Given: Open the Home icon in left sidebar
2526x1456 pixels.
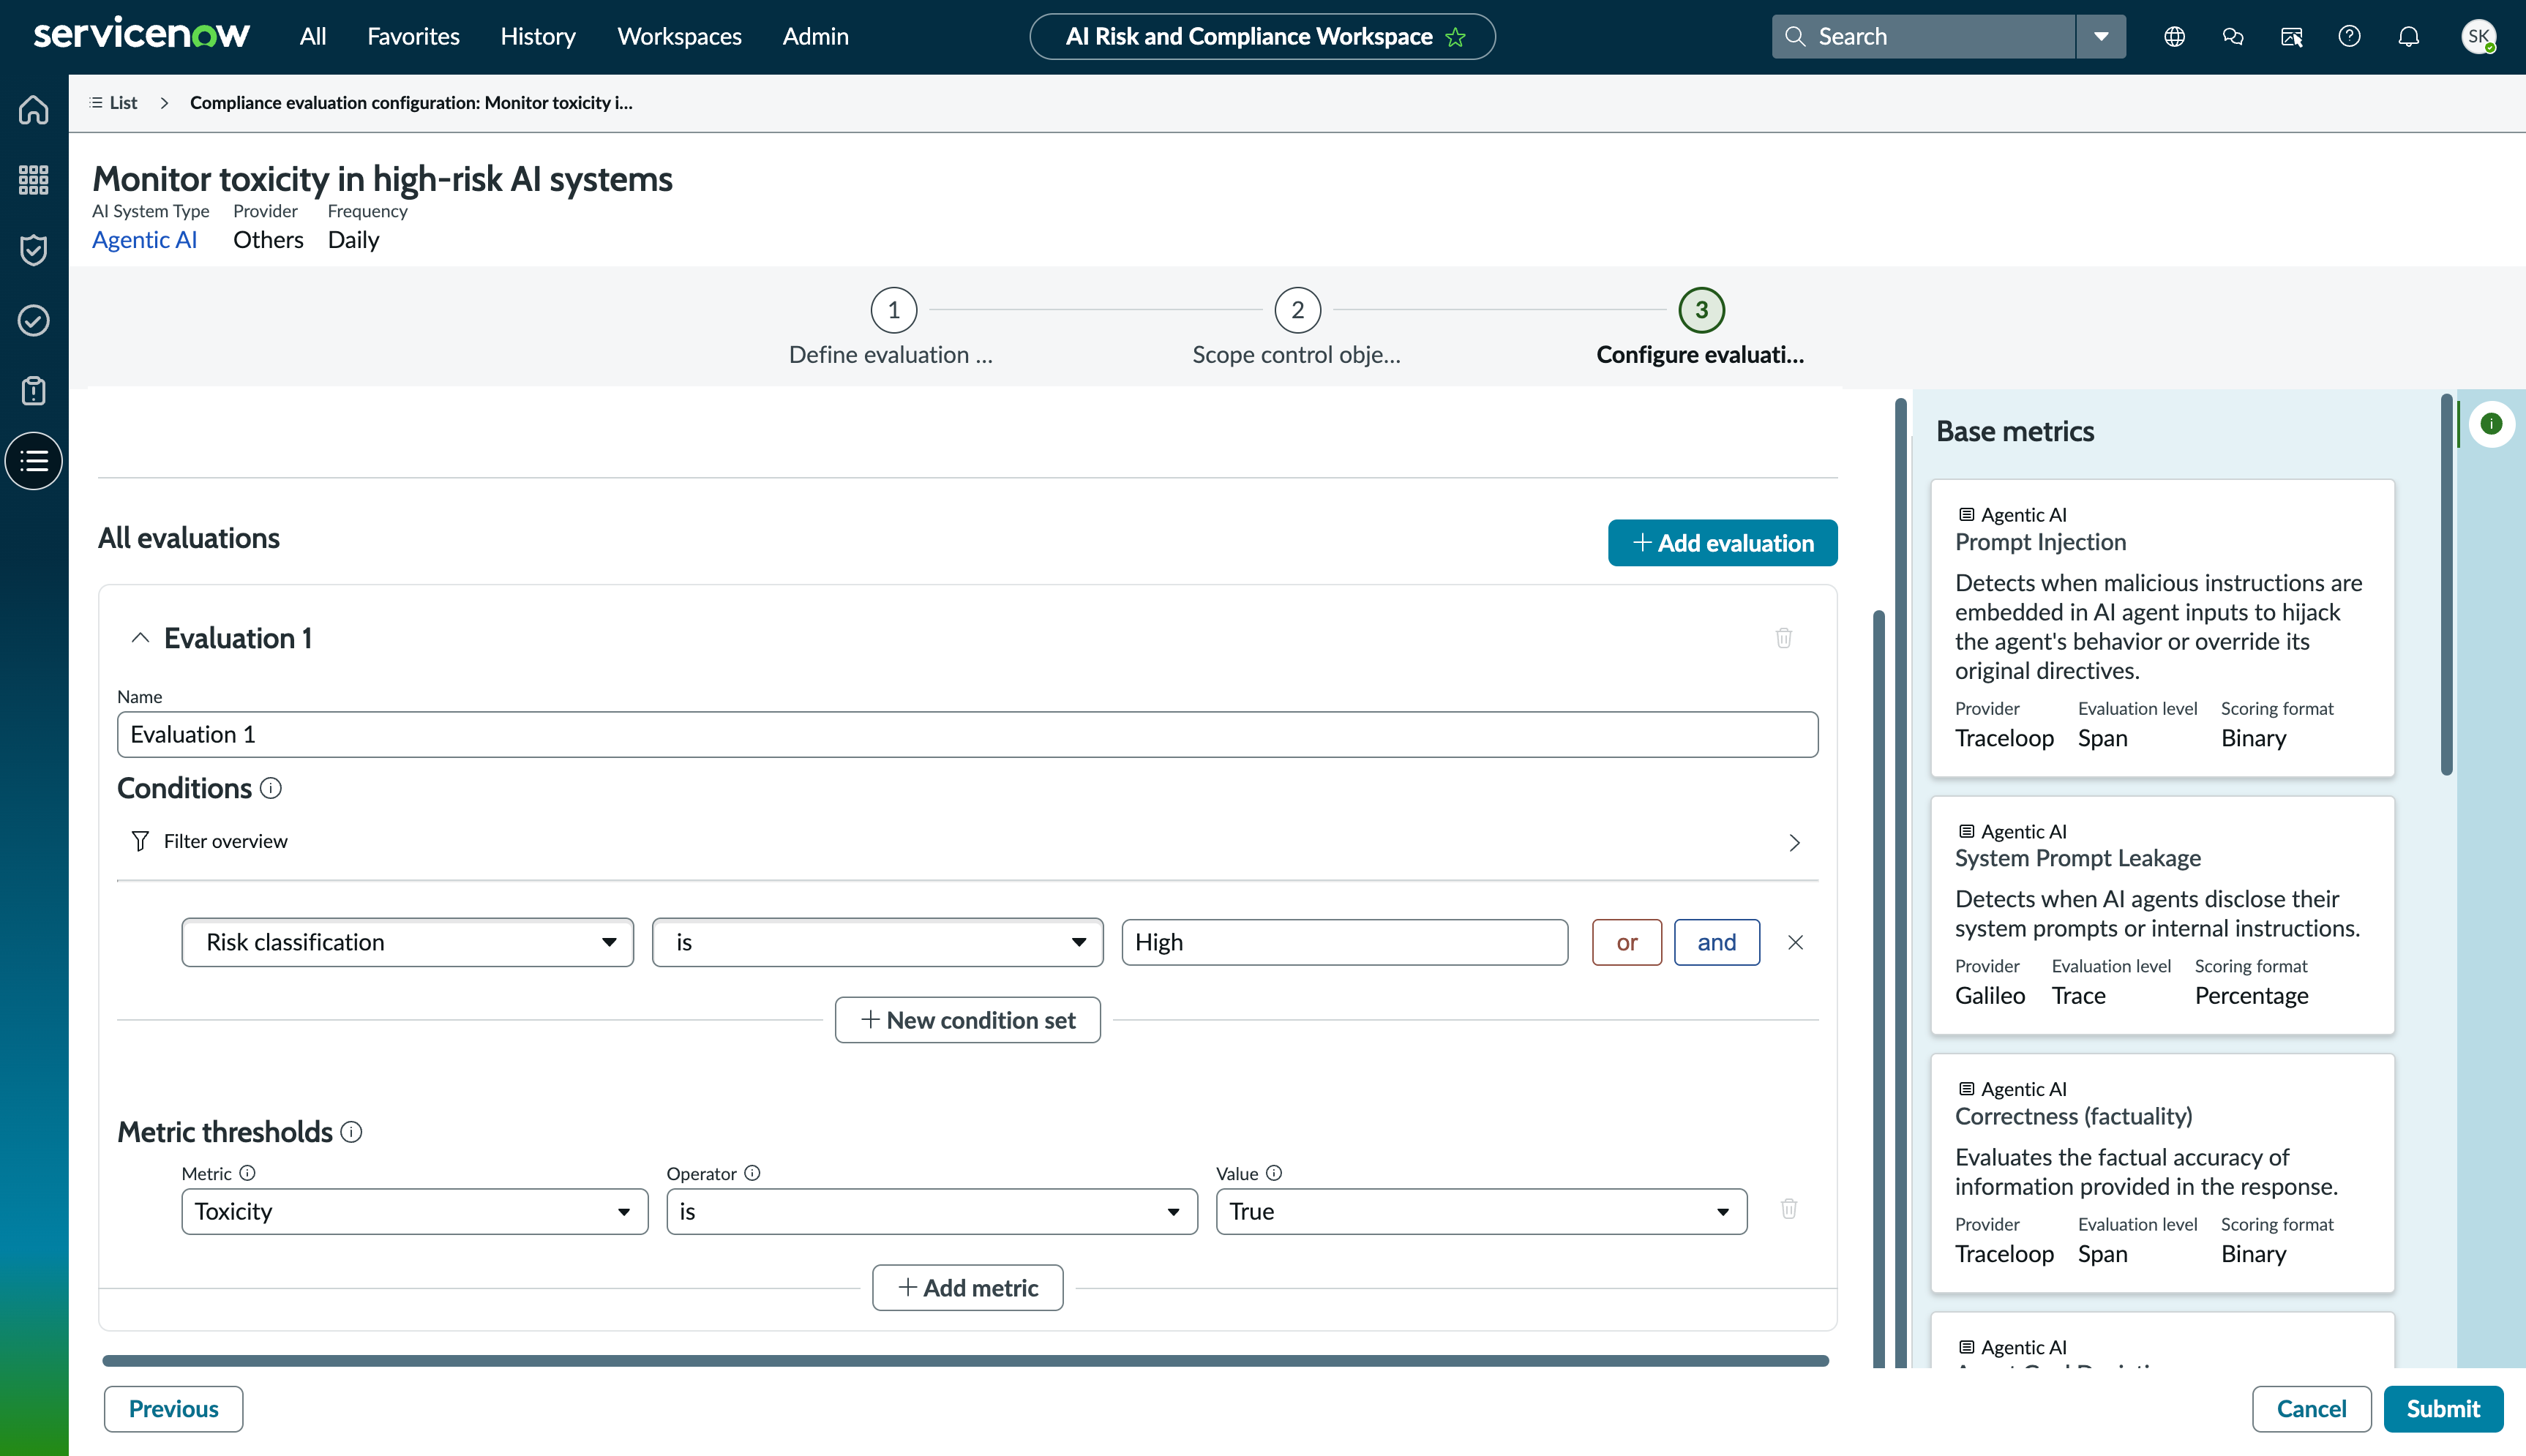Looking at the screenshot, I should (34, 109).
